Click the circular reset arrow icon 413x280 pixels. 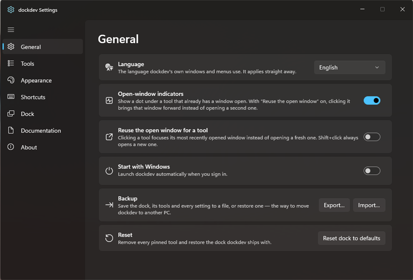109,238
